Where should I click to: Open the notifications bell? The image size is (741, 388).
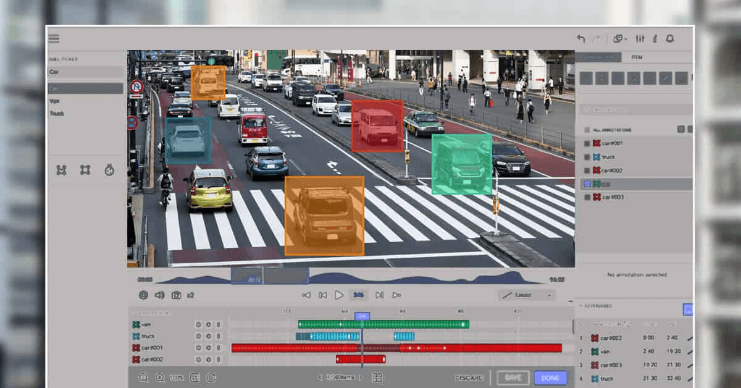pos(671,39)
